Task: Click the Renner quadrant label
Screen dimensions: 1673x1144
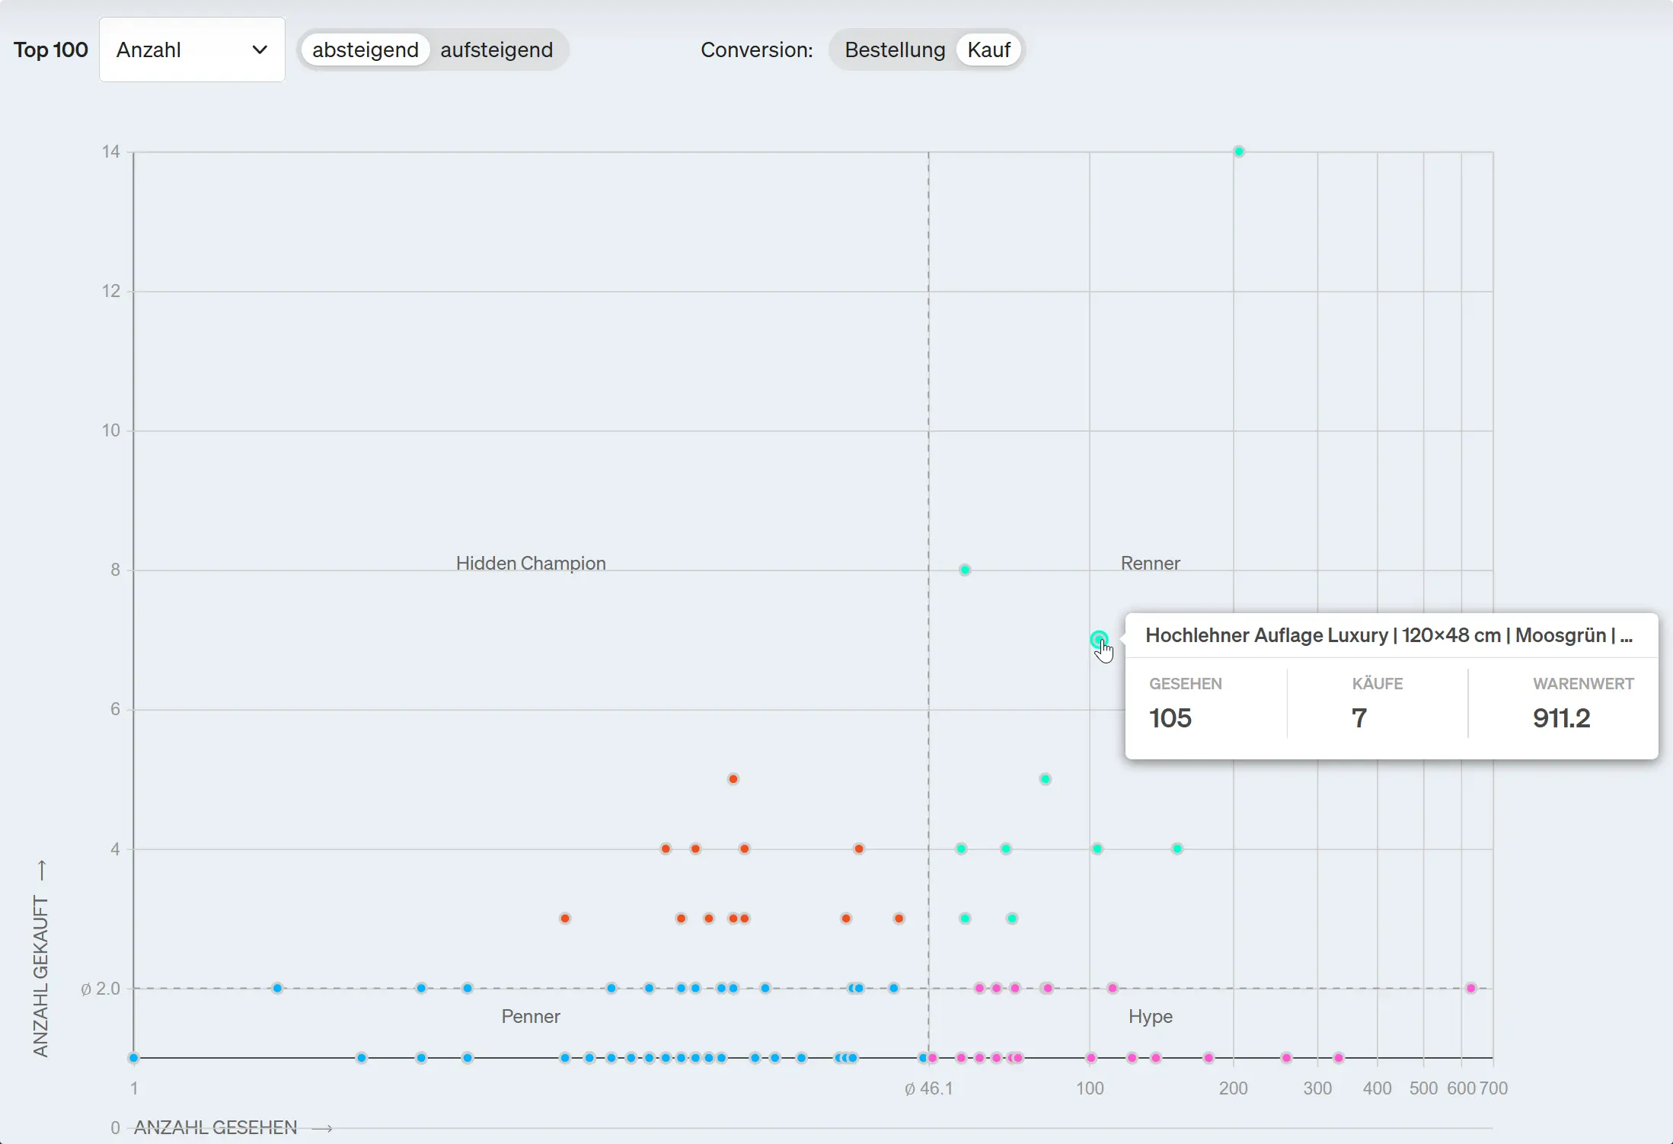Action: [1150, 563]
